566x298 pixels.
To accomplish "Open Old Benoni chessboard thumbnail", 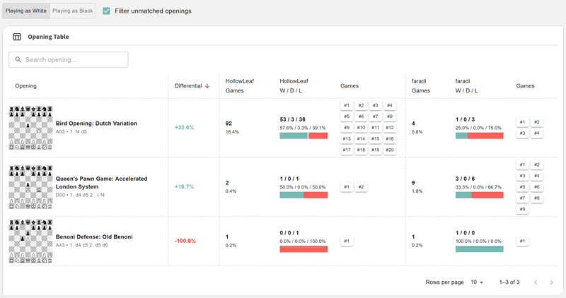I will click(30, 242).
